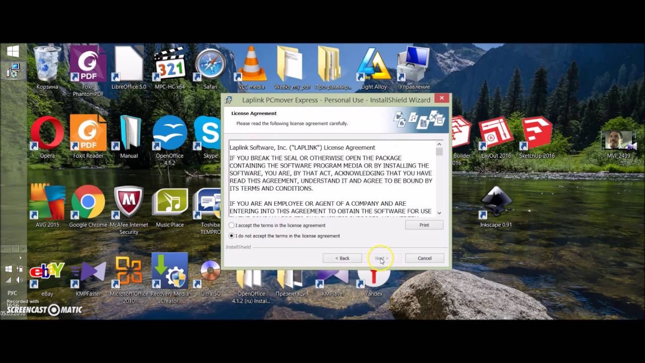645x363 pixels.
Task: Select the UltraISO disc icon
Action: [211, 271]
